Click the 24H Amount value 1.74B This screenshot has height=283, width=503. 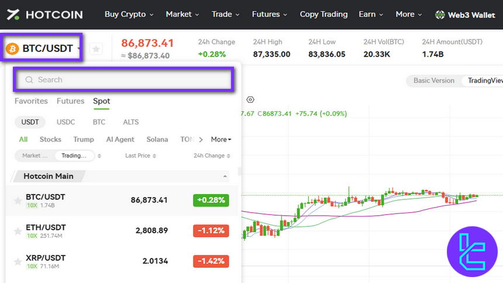[x=433, y=54]
